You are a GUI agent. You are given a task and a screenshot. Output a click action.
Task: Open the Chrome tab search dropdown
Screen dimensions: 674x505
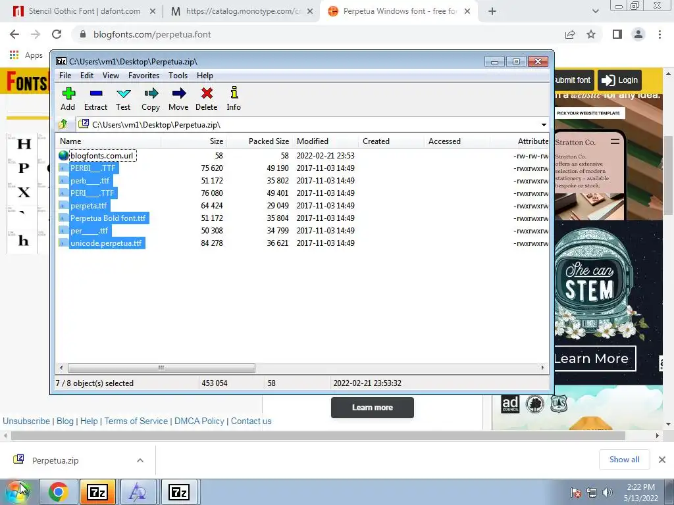[595, 11]
